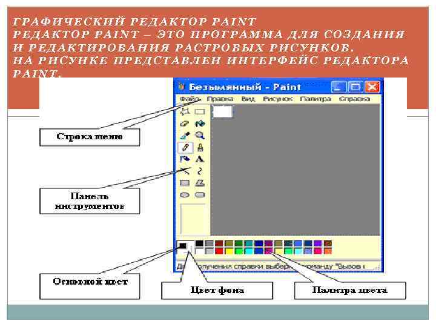
Task: Choose the Brush tool
Action: click(x=200, y=147)
